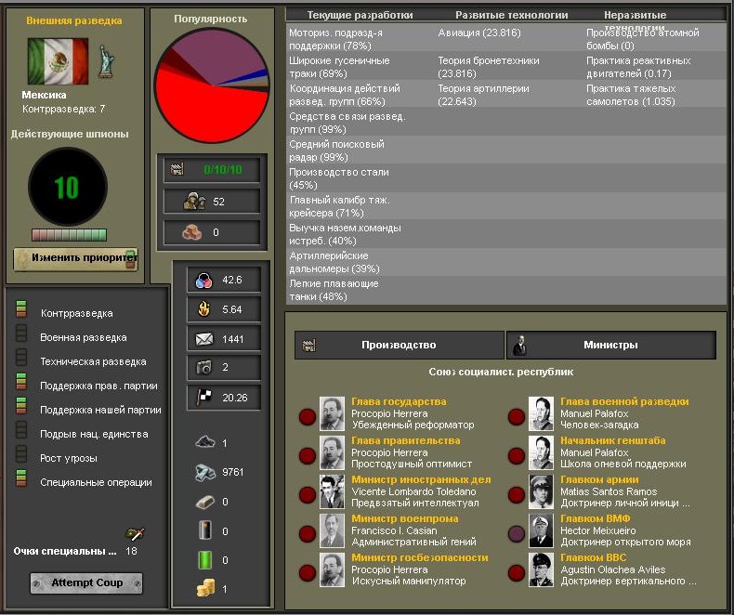734x615 pixels.
Task: Click minister portrait icon on Министры tab
Action: point(519,346)
